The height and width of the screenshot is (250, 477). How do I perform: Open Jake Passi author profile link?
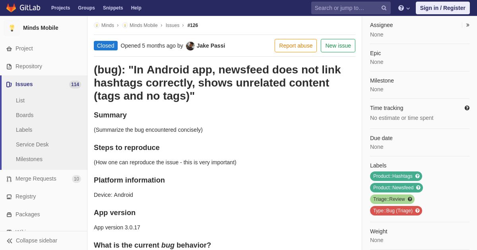pyautogui.click(x=211, y=46)
